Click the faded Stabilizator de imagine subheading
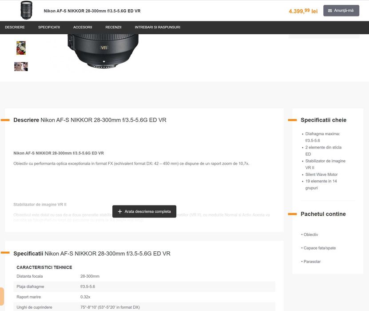The width and height of the screenshot is (369, 311). click(40, 204)
